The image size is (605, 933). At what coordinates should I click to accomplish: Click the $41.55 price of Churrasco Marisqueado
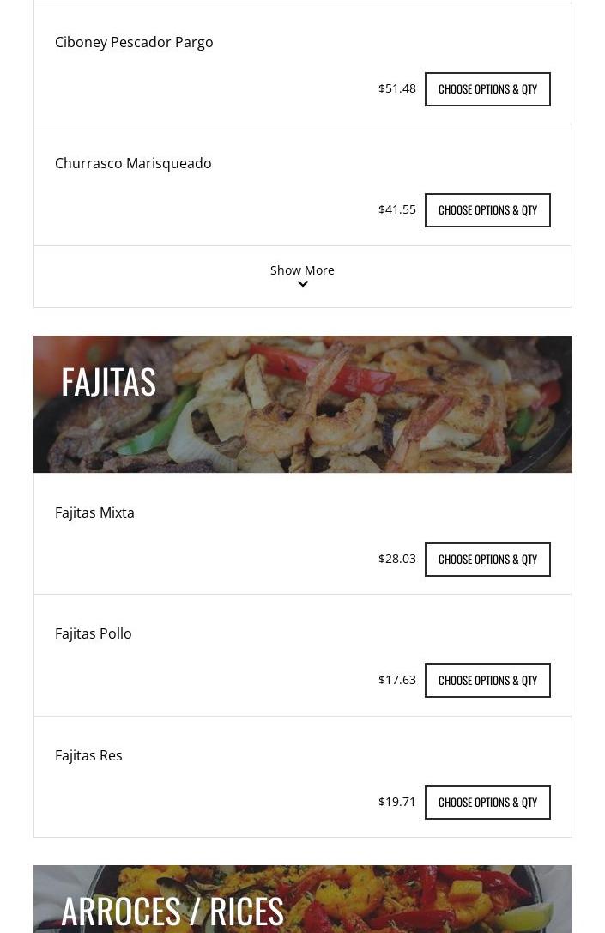tap(396, 209)
